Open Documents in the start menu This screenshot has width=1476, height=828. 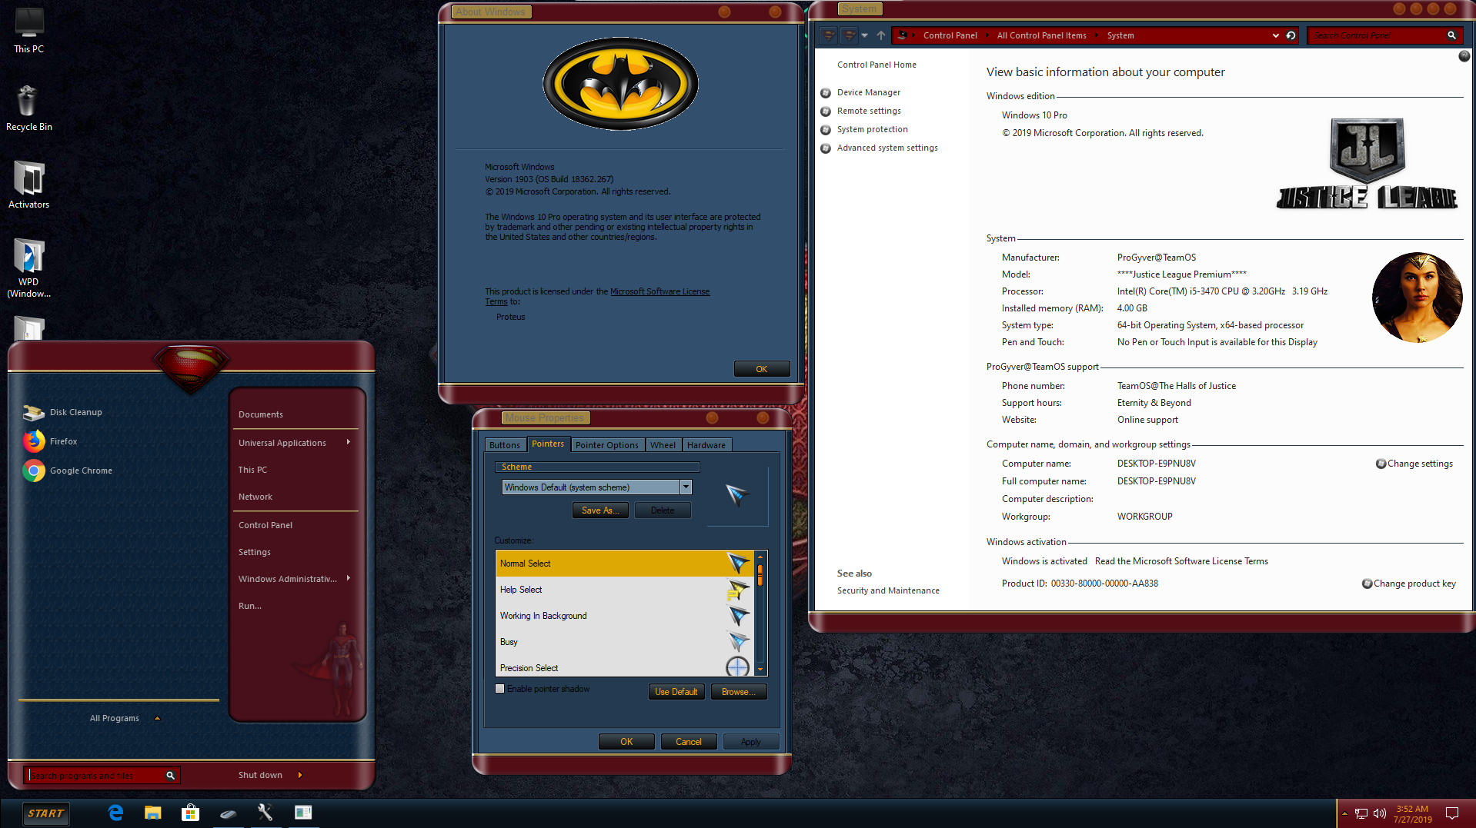click(261, 414)
